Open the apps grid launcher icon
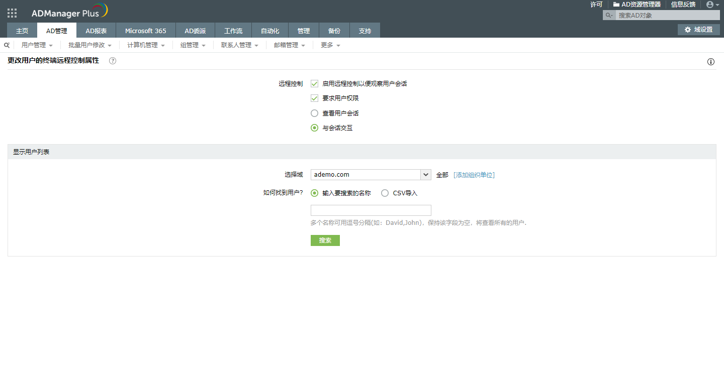This screenshot has width=724, height=376. click(12, 13)
